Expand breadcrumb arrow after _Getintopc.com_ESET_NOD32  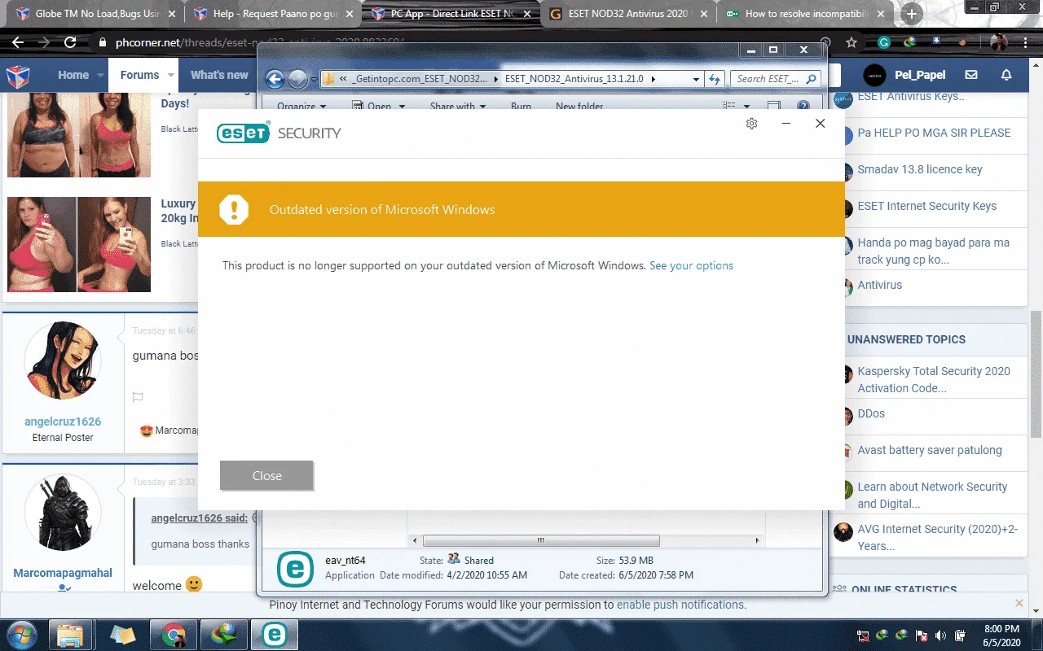496,79
